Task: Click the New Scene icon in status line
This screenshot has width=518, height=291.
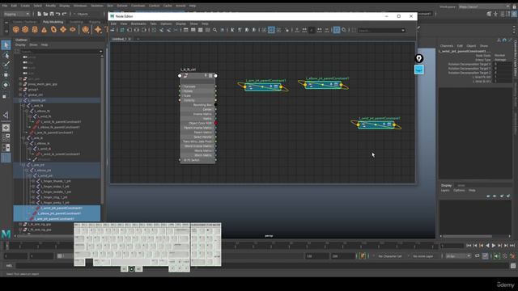Action: [x=39, y=14]
